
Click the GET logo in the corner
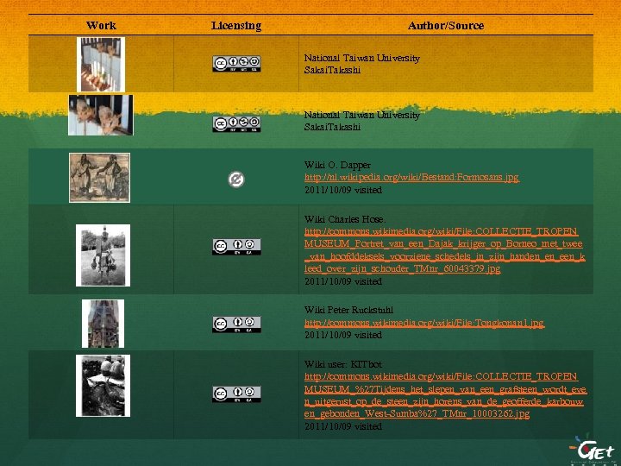(592, 450)
